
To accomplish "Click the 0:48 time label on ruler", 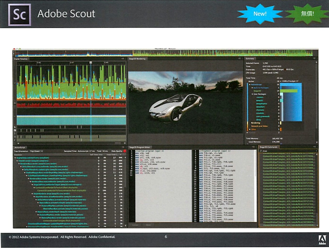I will pyautogui.click(x=106, y=63).
